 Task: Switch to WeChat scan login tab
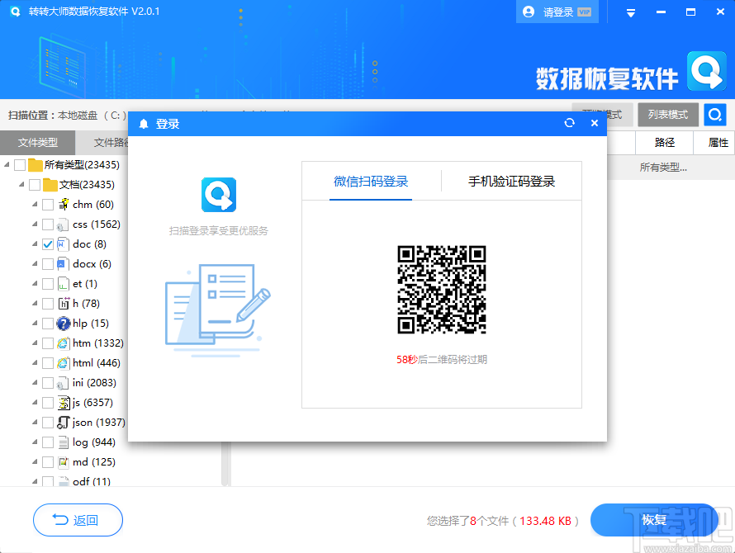[371, 182]
